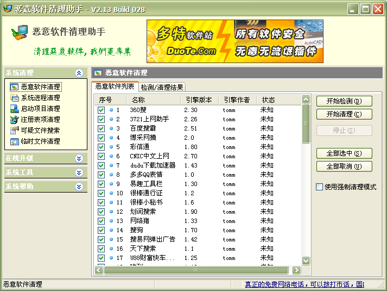The height and width of the screenshot is (291, 387).
Task: Click 全部选中 button
Action: coord(344,153)
